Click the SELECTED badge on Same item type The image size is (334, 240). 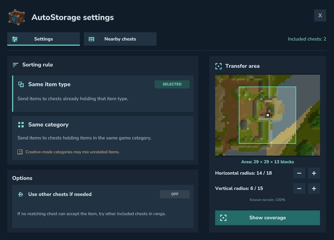click(x=172, y=84)
